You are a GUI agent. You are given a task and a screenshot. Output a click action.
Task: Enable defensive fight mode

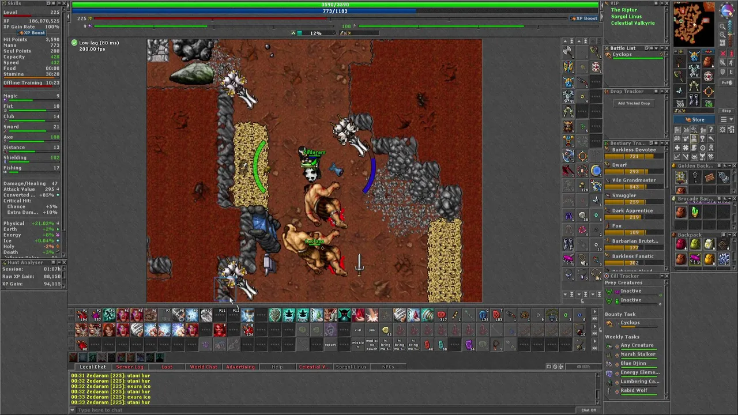pos(723,72)
